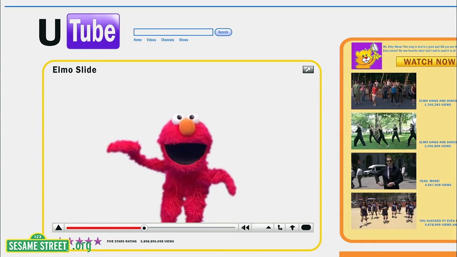Open the Videos menu link
The height and width of the screenshot is (257, 457).
coord(151,40)
